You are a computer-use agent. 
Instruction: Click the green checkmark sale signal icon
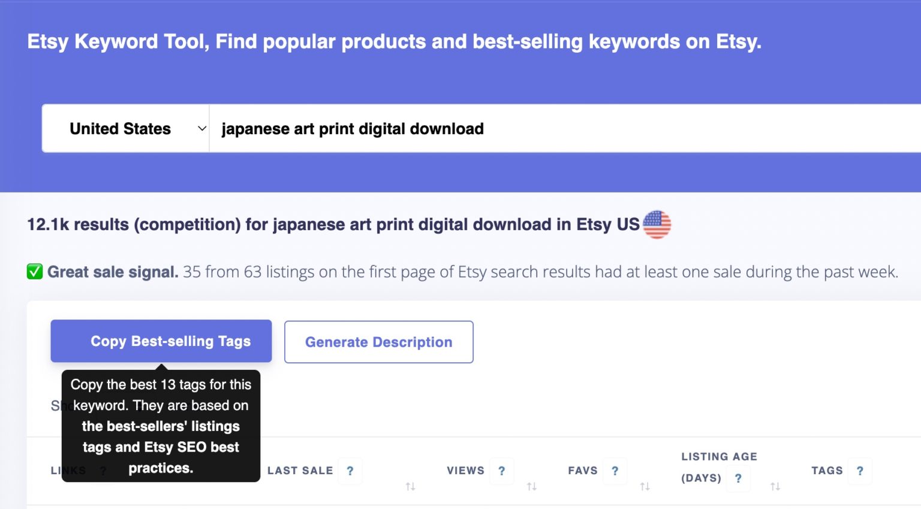(x=34, y=272)
